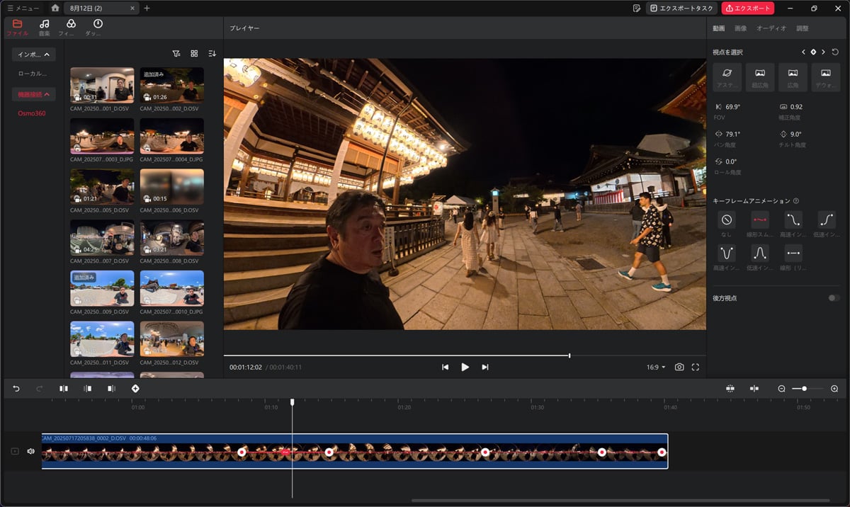Enter fullscreen player mode
The image size is (850, 507).
tap(695, 367)
